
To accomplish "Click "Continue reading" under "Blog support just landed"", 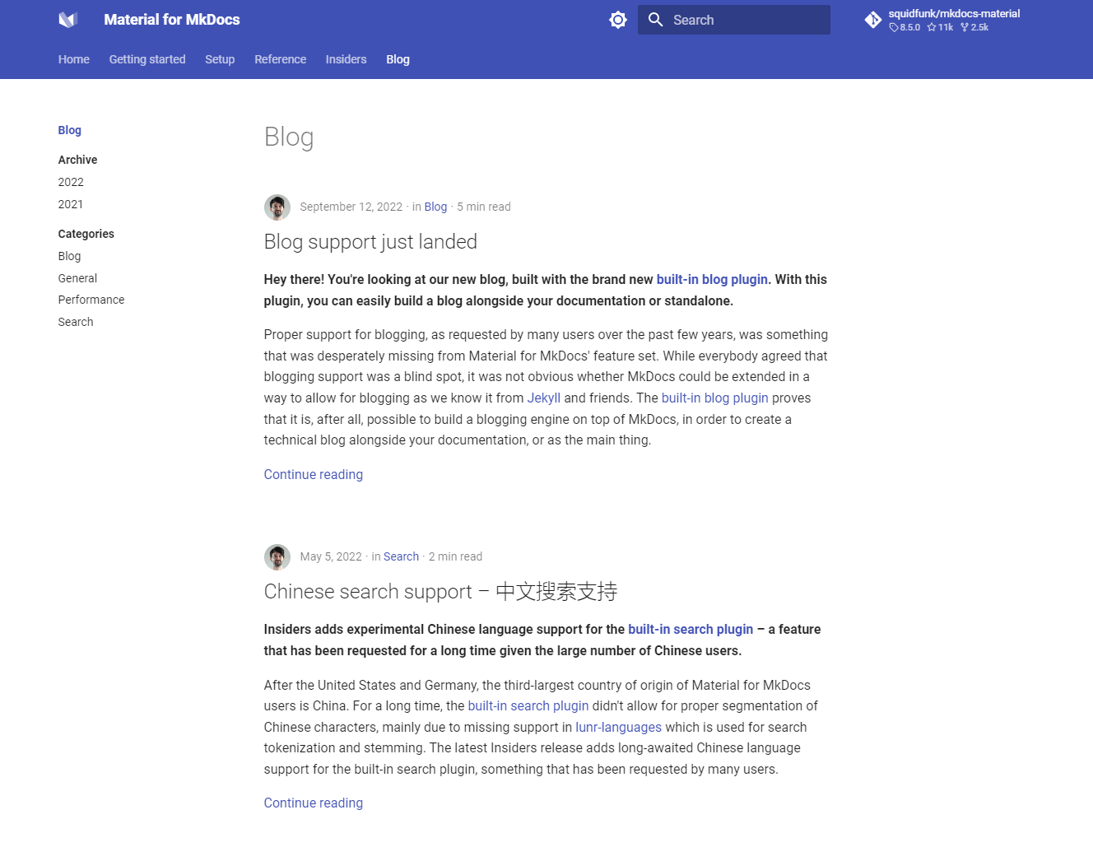I will [x=313, y=474].
